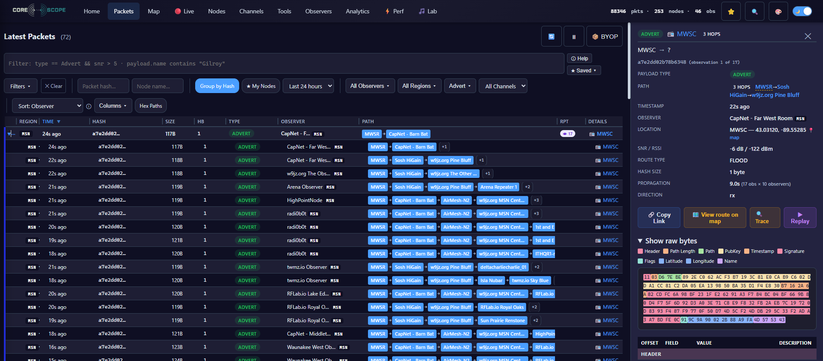Open the Saved filters dropdown
The width and height of the screenshot is (823, 361).
[x=584, y=70]
